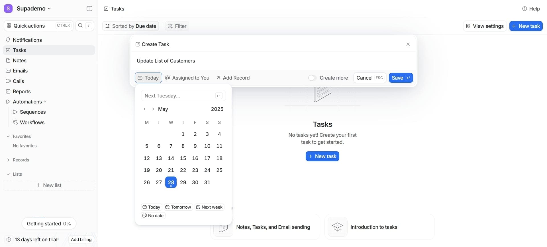Go to next month in calendar
Viewport: 547px width, 247px height.
click(x=153, y=109)
